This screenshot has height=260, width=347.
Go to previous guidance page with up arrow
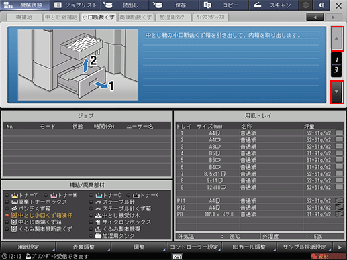coord(337,38)
